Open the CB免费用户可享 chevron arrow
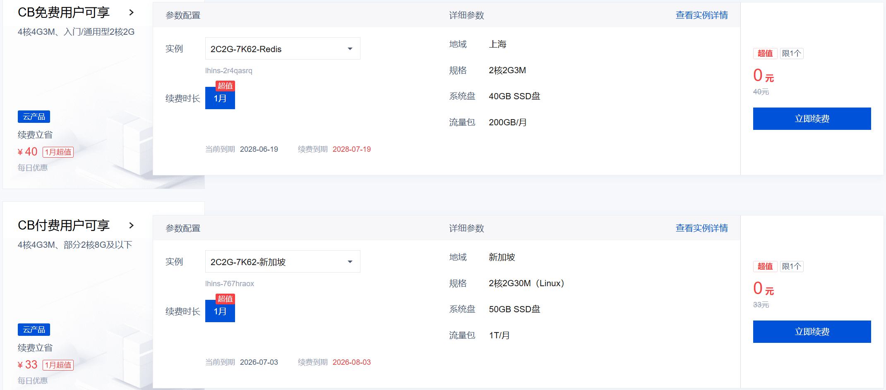Viewport: 886px width, 390px height. [x=131, y=12]
